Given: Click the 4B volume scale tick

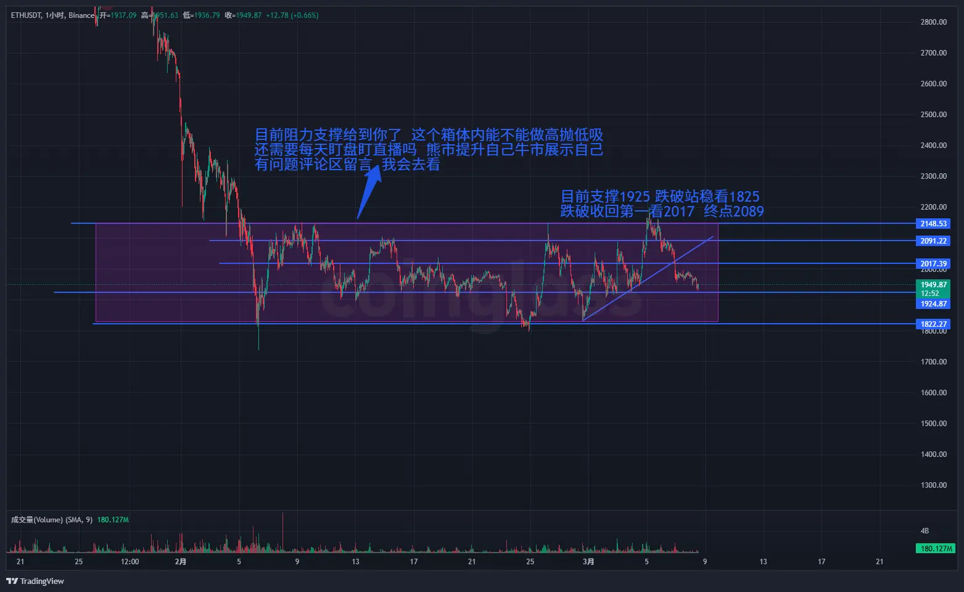Looking at the screenshot, I should tap(925, 531).
